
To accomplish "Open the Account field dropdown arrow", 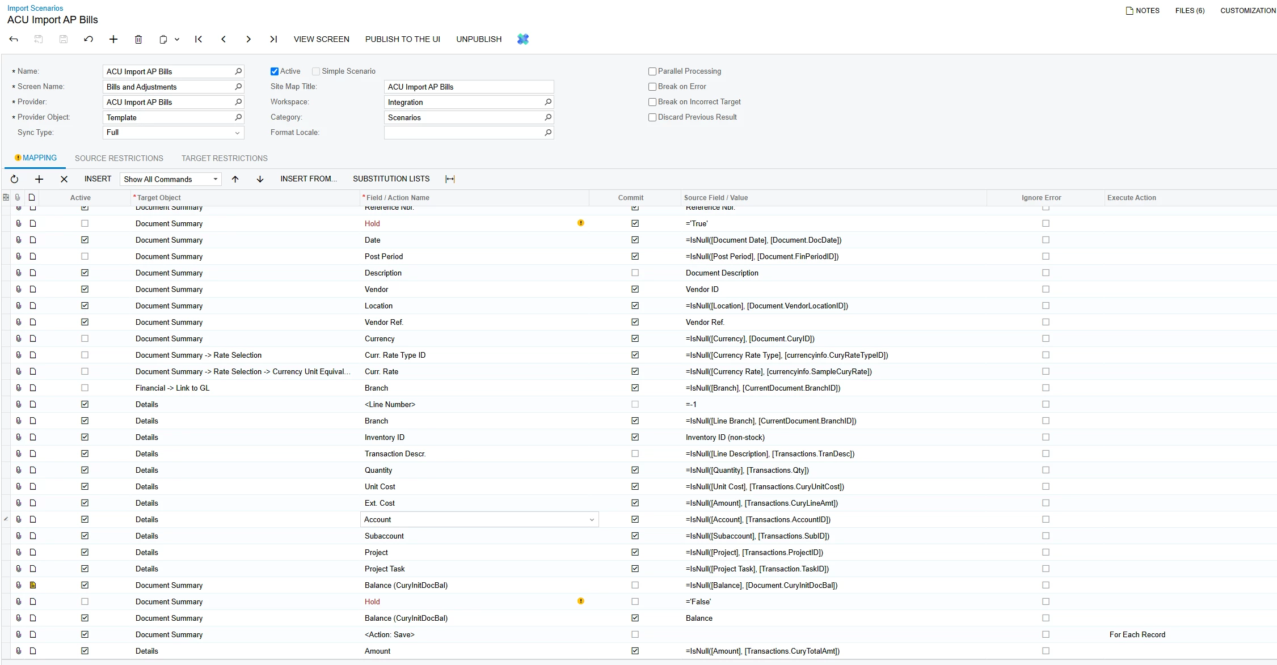I will coord(592,520).
